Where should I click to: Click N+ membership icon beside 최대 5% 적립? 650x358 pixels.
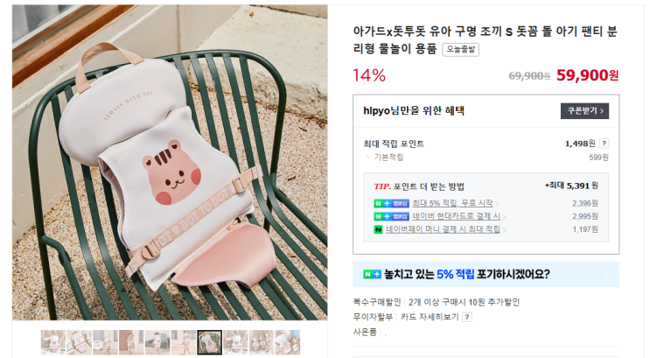click(x=391, y=203)
